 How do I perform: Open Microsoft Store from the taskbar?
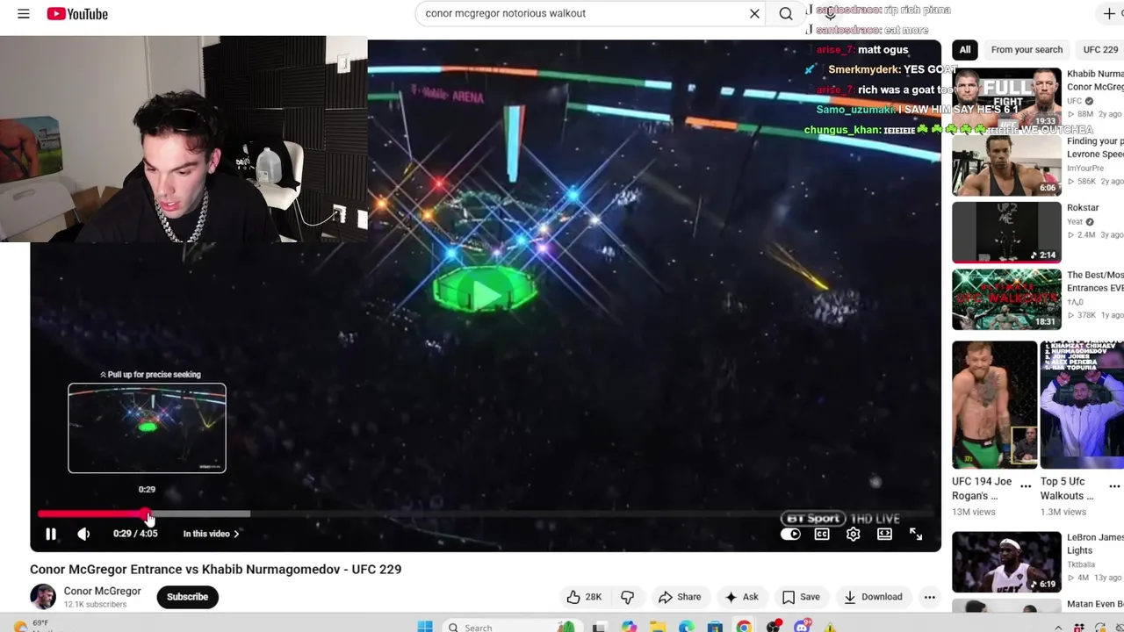(715, 627)
